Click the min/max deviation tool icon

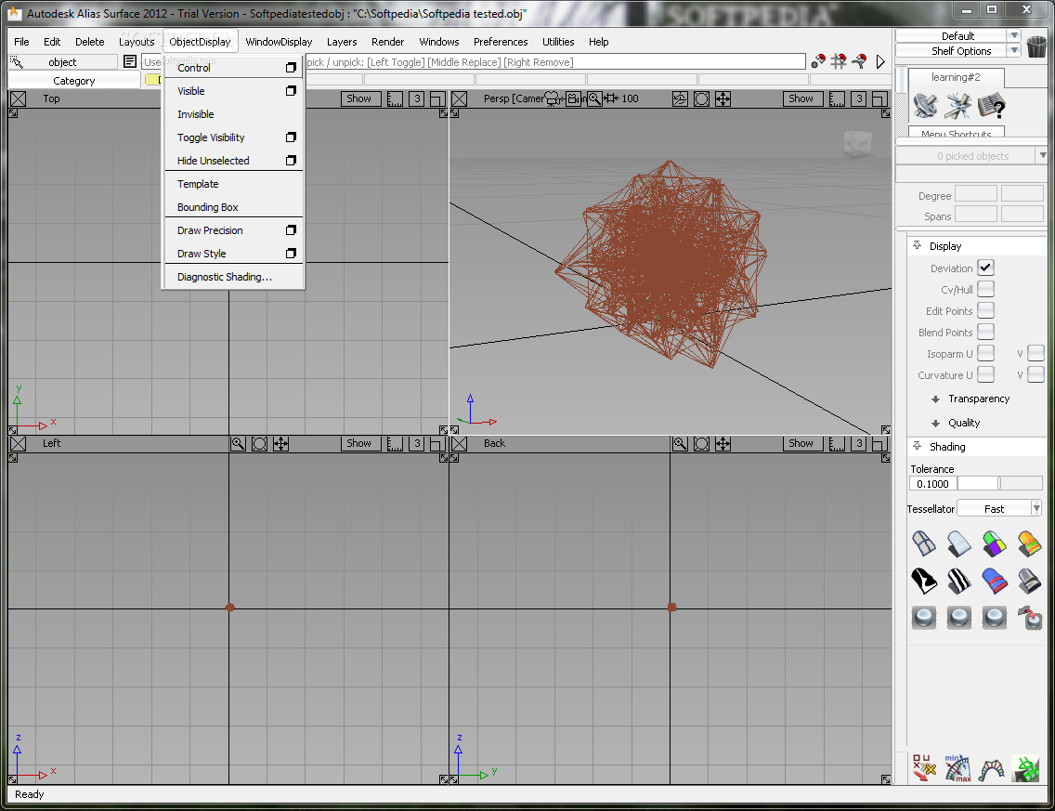point(957,767)
